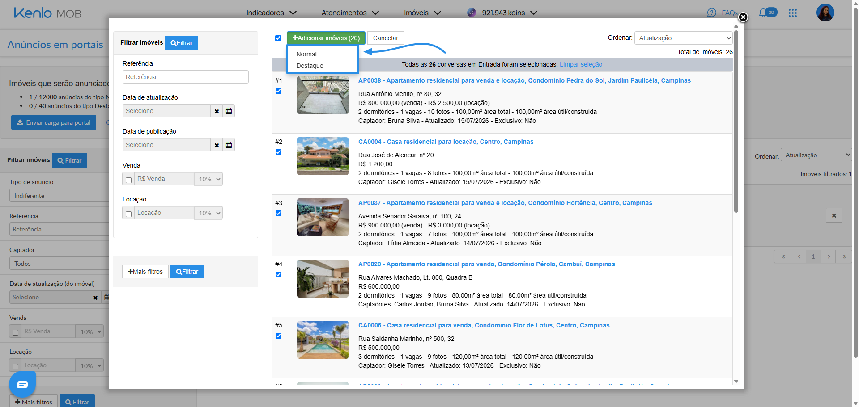Click Adicionar imóveis (26) button
The image size is (859, 407).
[326, 38]
